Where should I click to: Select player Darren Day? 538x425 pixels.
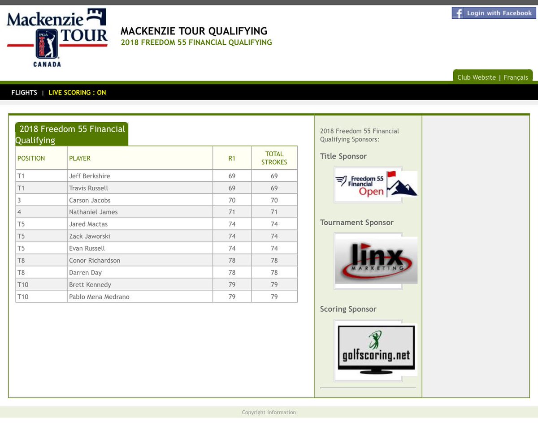pos(85,272)
